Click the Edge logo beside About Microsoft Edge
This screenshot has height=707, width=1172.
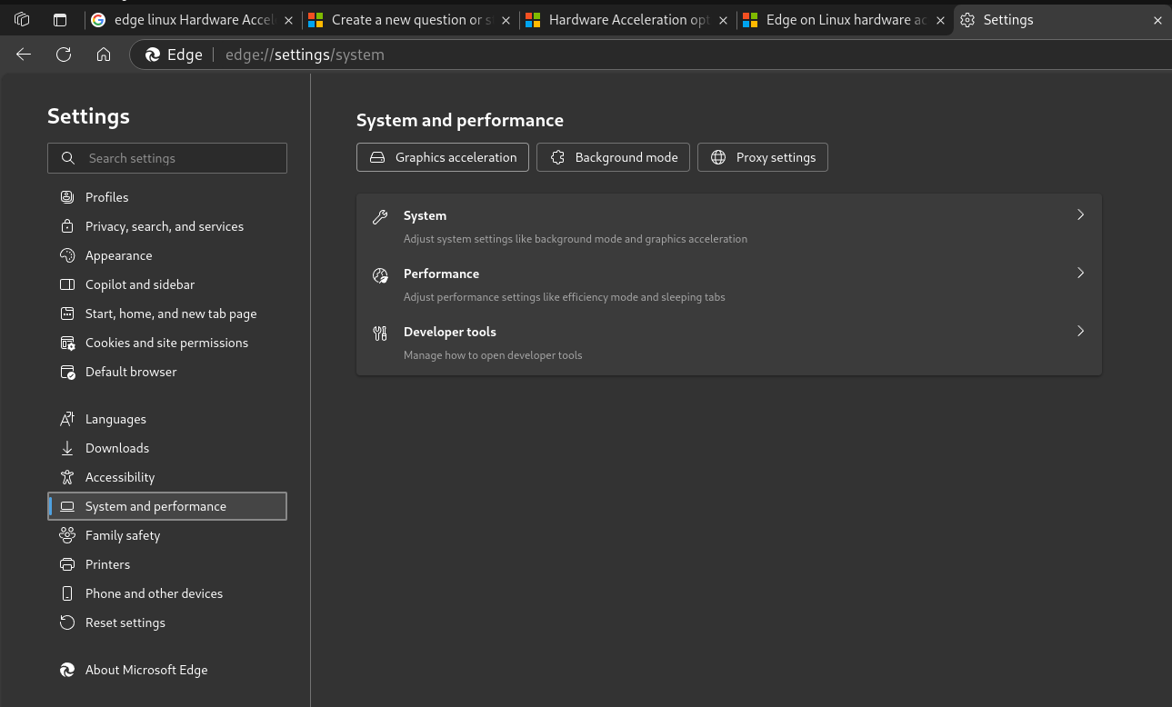pos(67,670)
